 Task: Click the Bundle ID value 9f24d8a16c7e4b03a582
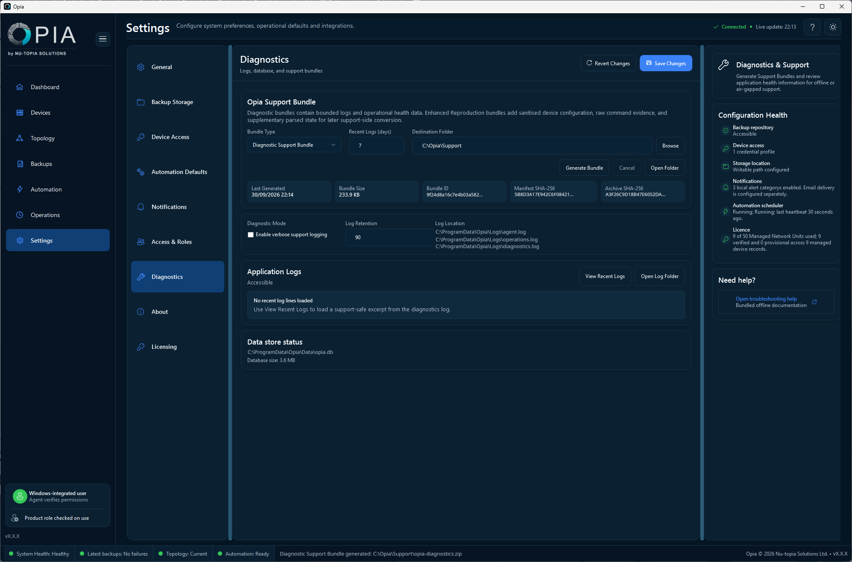[454, 195]
